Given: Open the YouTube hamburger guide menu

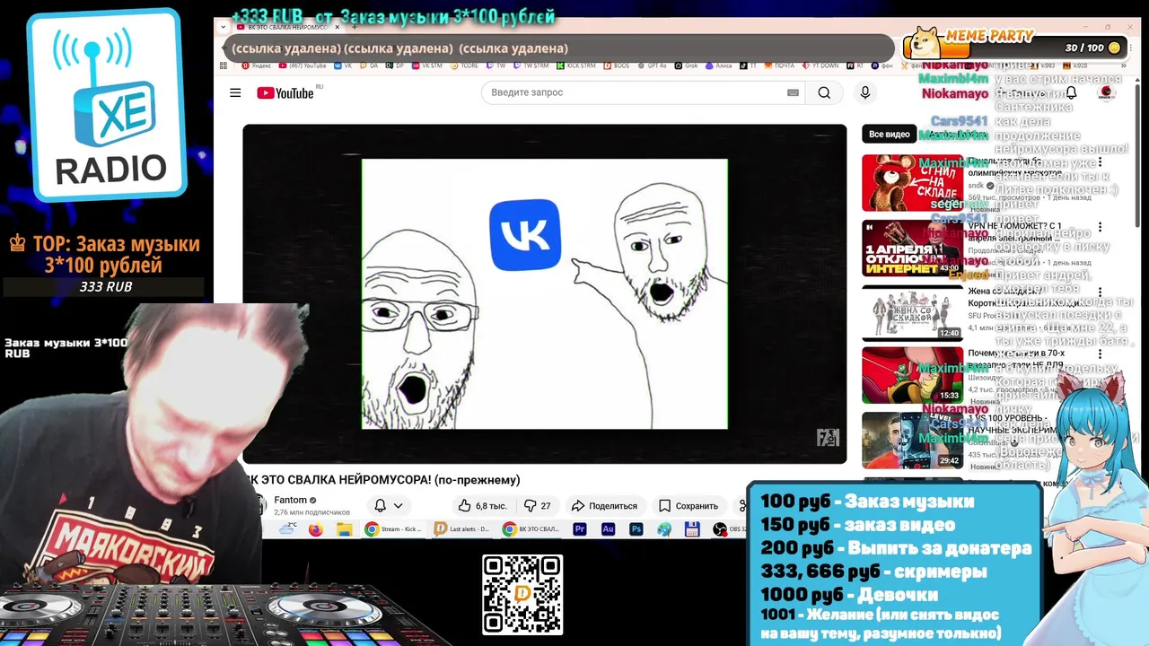Looking at the screenshot, I should (x=235, y=92).
